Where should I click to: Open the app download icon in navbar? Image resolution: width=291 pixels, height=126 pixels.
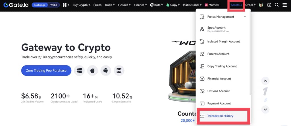click(269, 5)
